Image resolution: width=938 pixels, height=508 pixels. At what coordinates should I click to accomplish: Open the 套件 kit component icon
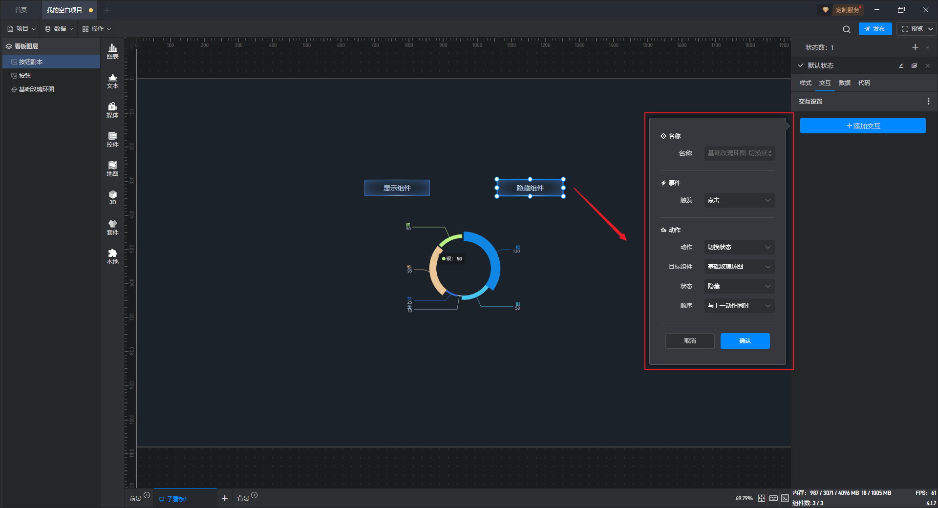(112, 227)
